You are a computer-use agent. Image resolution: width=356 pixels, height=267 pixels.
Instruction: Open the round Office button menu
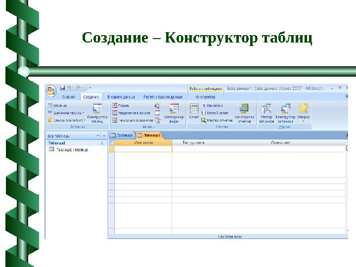[x=51, y=90]
